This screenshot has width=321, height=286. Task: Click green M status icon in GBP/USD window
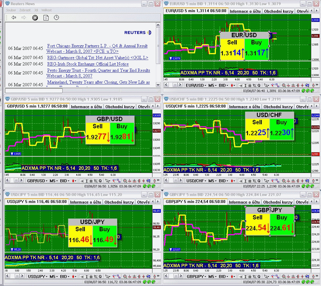(149, 186)
